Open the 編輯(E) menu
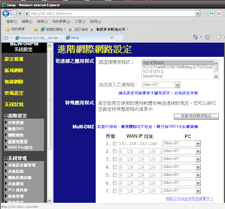225x209 pixels. click(x=27, y=21)
